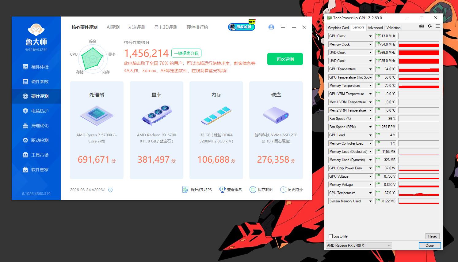Switch to the 硬件排行榜 tab
Viewport: 458px width, 262px height.
[197, 27]
